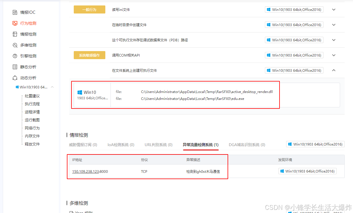Click Windows icon beside Win10(1903 64... in sidebar
Screen dimensions: 353x213
tap(17, 87)
